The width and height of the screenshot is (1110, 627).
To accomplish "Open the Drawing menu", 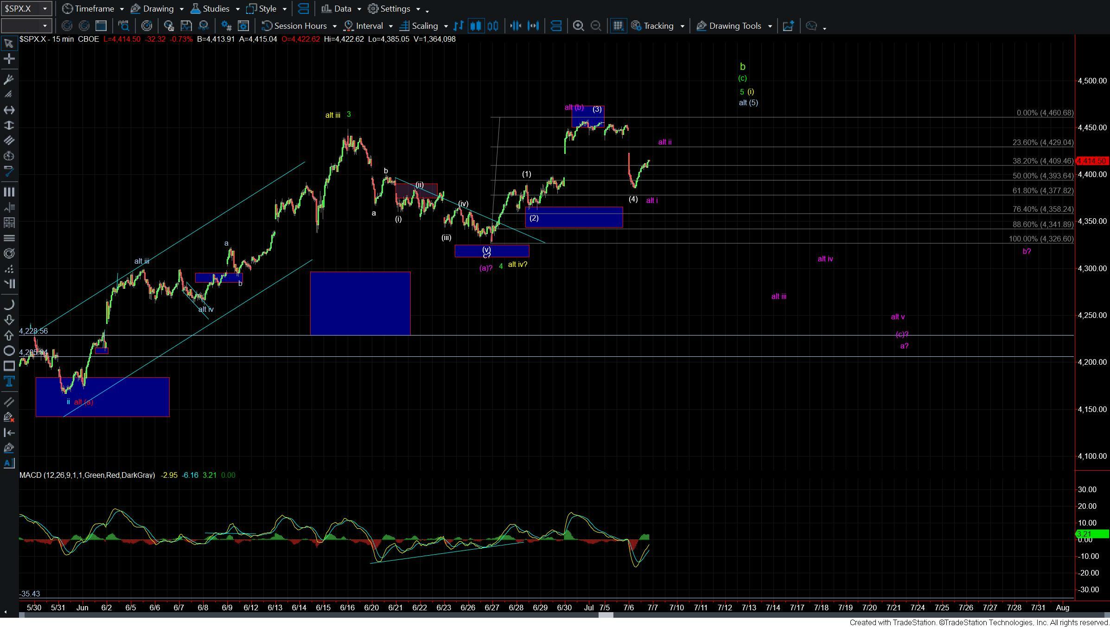I will [152, 9].
